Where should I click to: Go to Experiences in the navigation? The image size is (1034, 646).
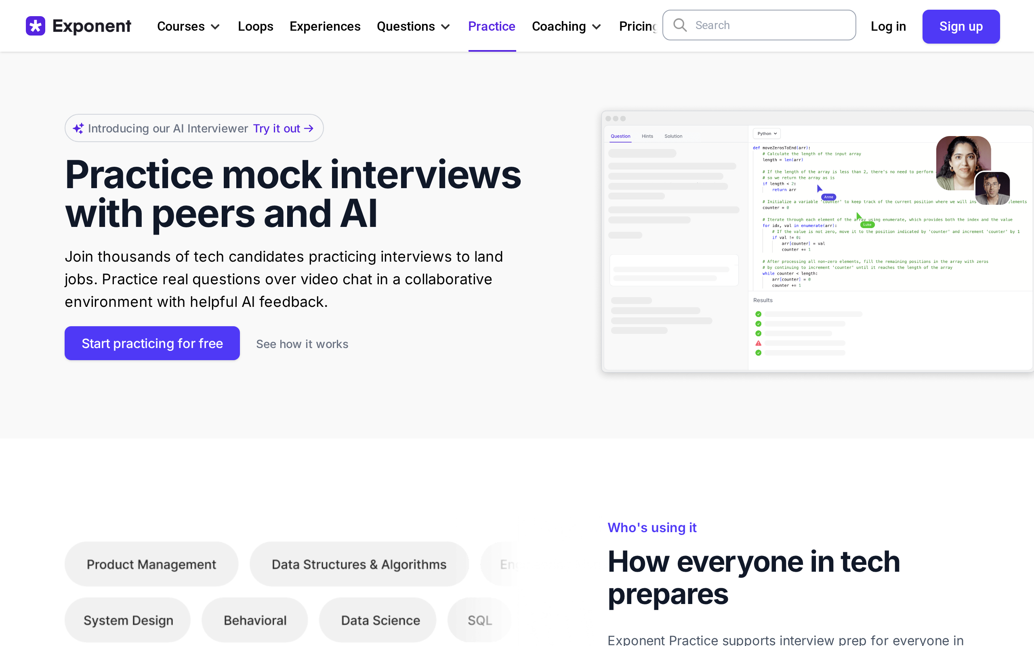pyautogui.click(x=325, y=27)
